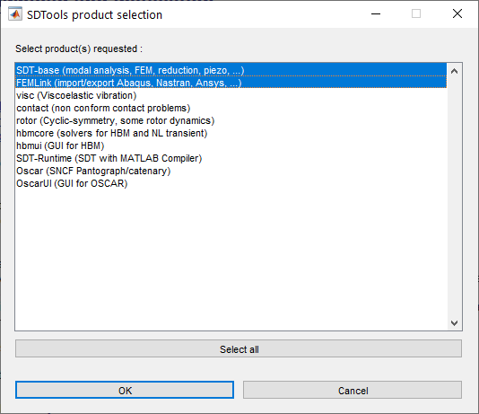Select visc (Viscoelastic vibration) entry

[x=231, y=95]
